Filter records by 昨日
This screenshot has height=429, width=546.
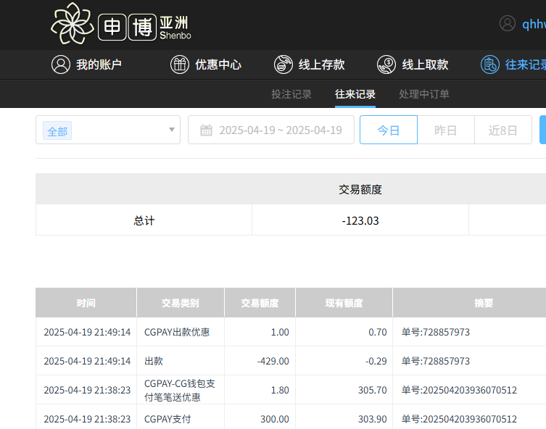point(446,130)
